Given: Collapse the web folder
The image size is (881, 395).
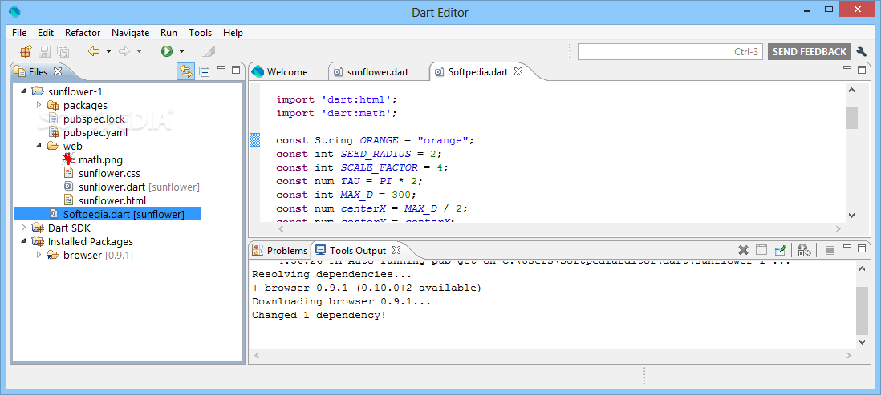Looking at the screenshot, I should click(x=39, y=146).
